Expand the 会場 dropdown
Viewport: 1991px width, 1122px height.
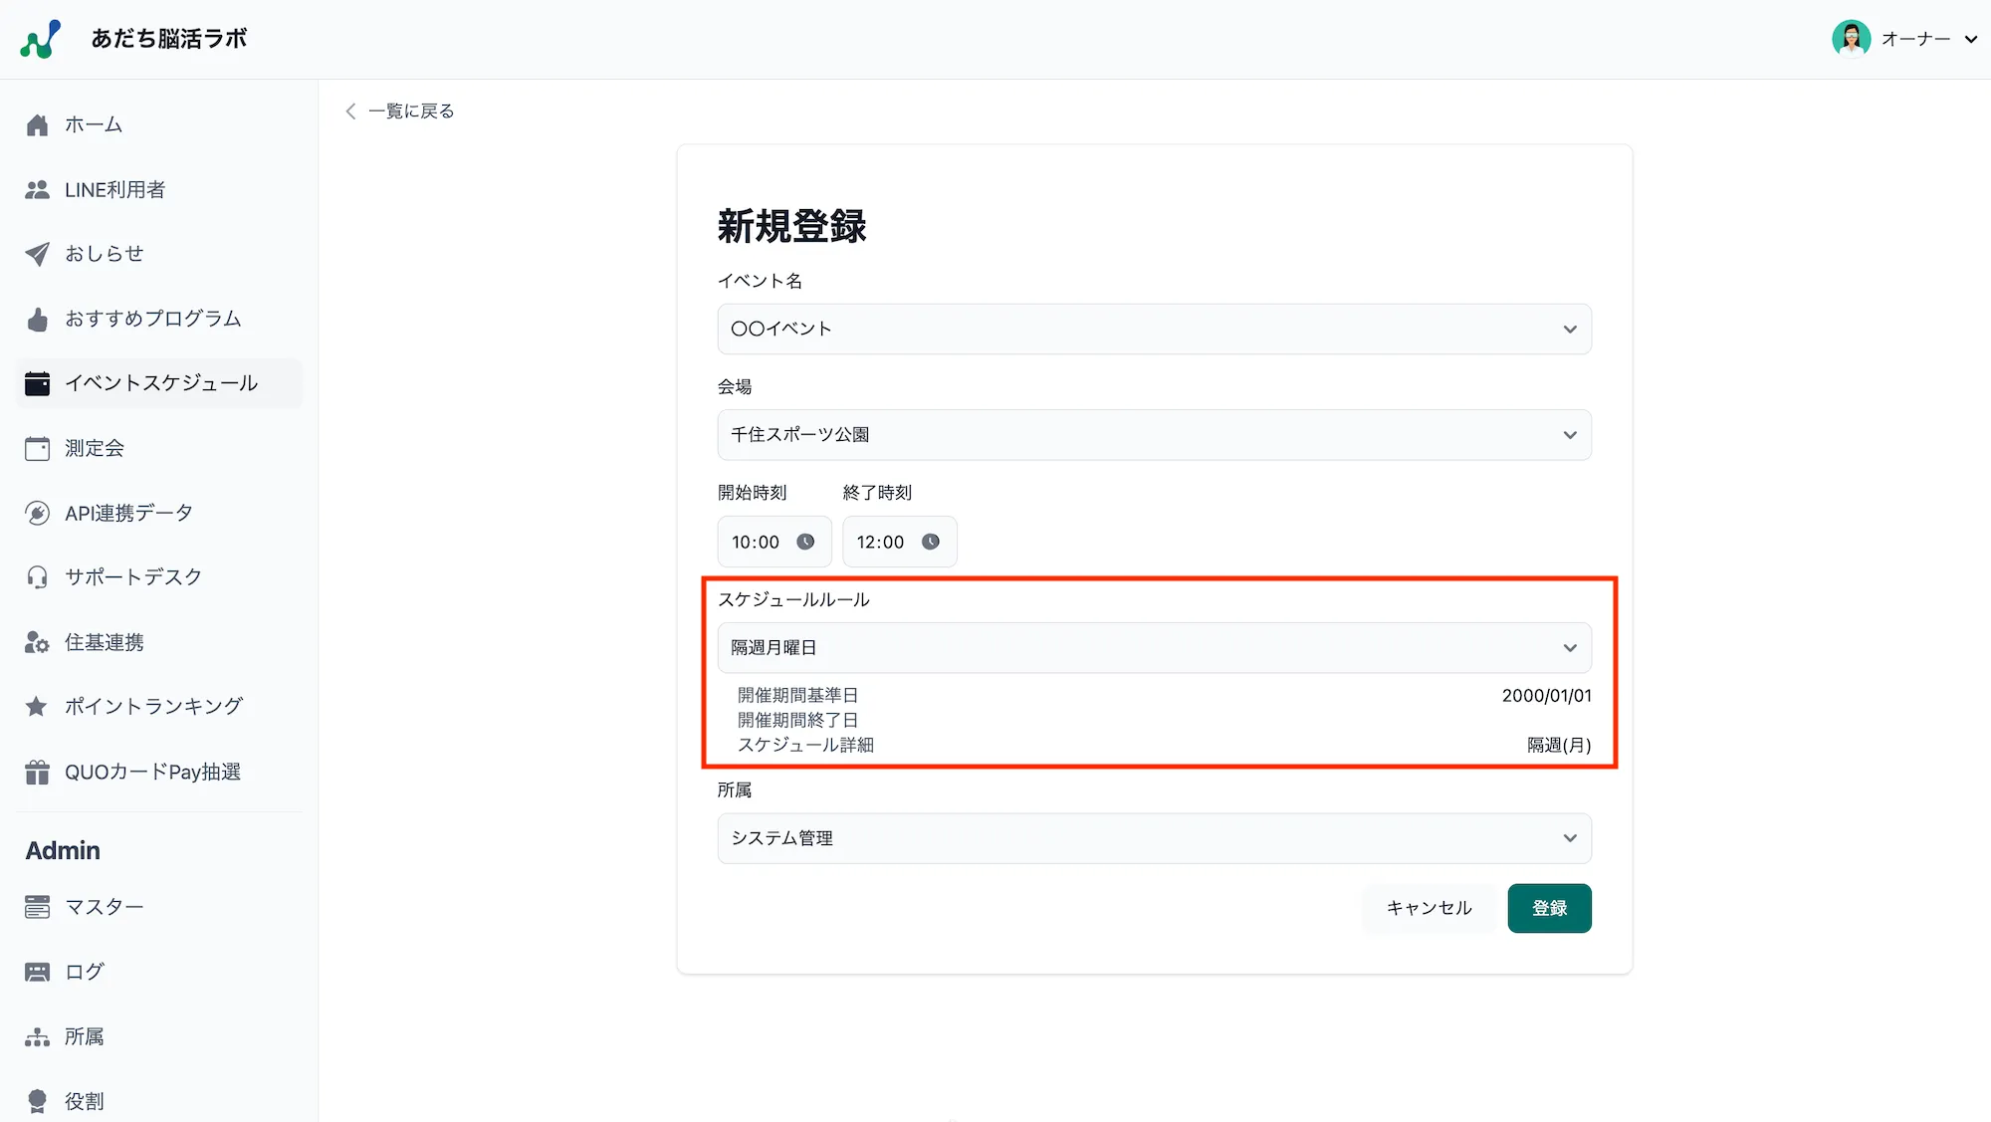[1154, 435]
